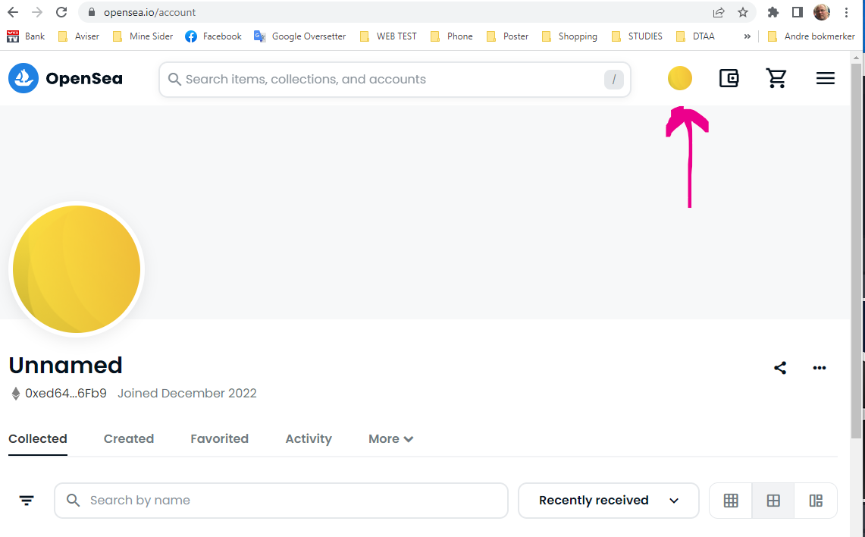
Task: Open Andre bokmerker folder
Action: [811, 36]
